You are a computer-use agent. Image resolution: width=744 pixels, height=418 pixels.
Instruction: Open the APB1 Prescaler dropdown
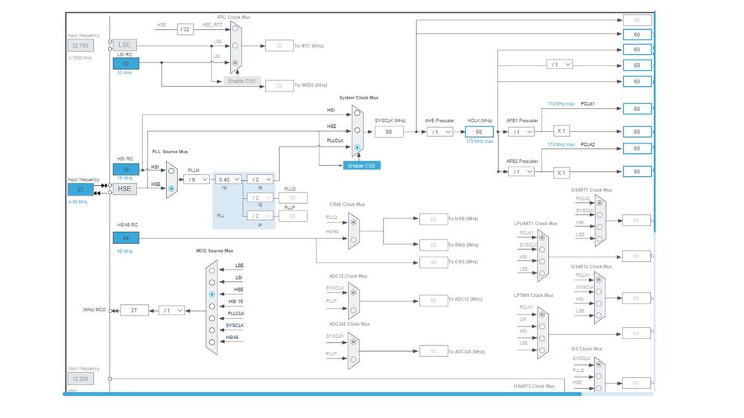(x=521, y=132)
